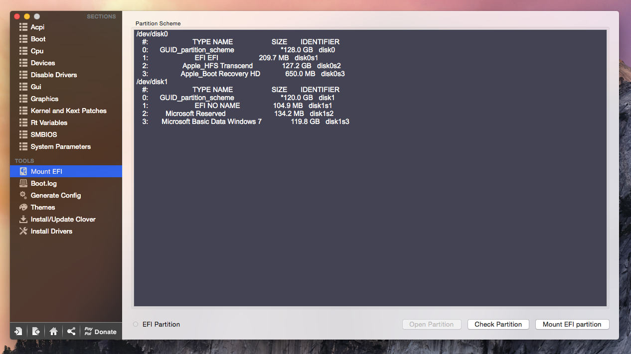Open the Themes tool
This screenshot has width=631, height=354.
point(66,207)
